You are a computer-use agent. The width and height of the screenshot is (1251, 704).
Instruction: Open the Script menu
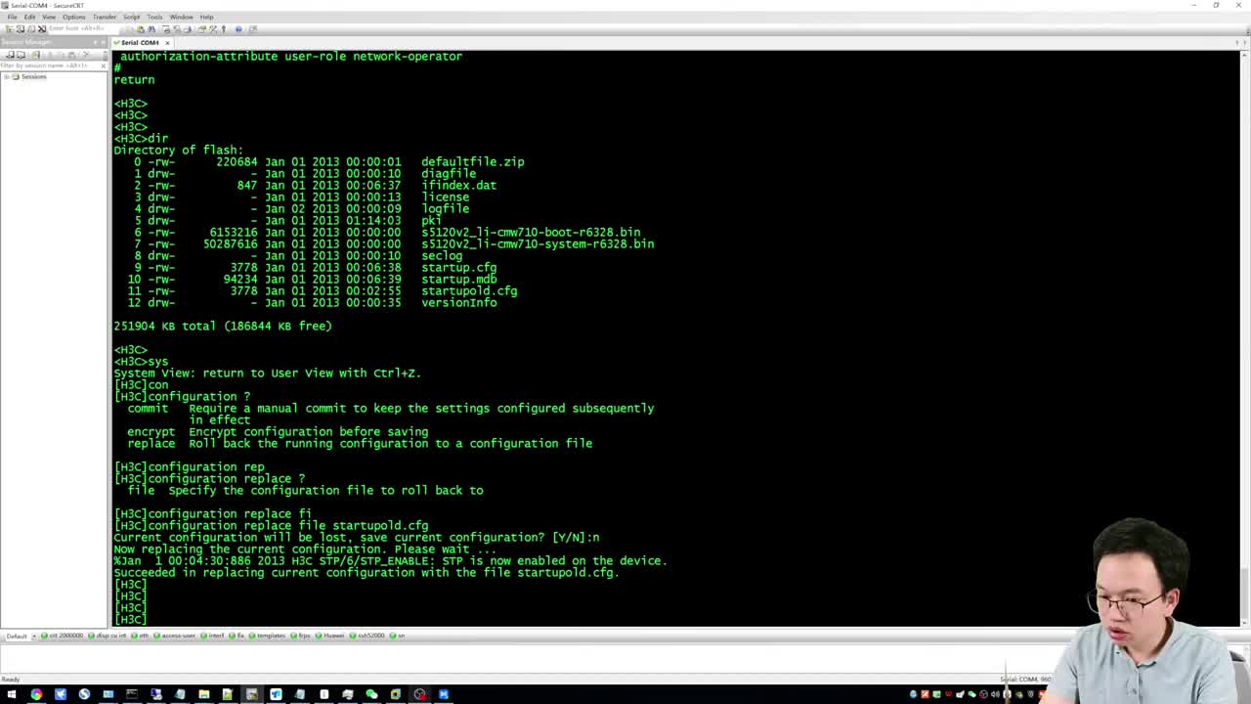[x=131, y=17]
